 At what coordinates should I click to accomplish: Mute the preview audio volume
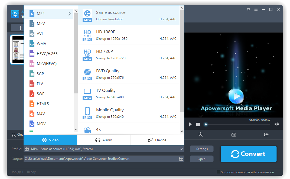pos(276,124)
